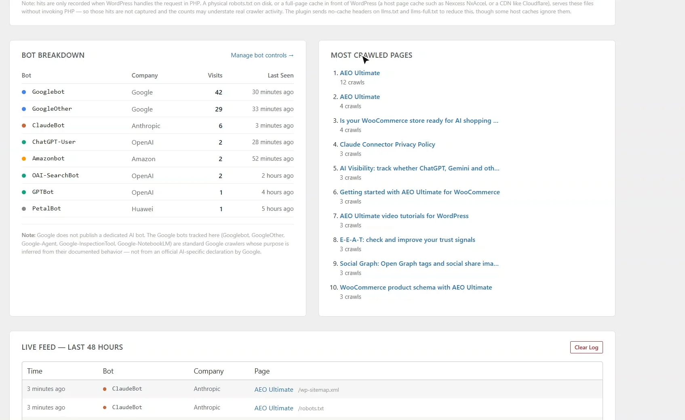Select the Amazonbot bot name

tap(48, 159)
